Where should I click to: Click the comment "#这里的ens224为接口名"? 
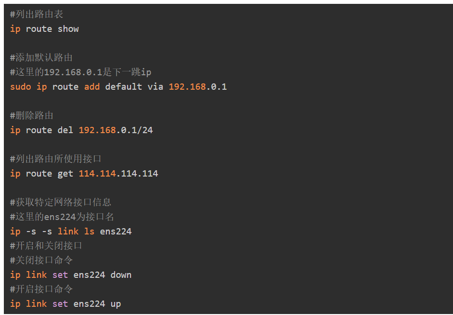(62, 217)
